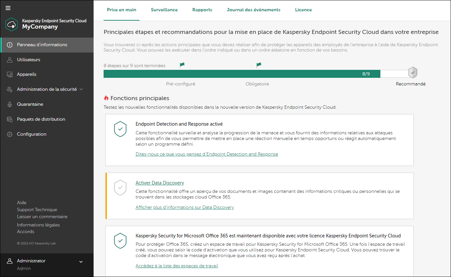Click the green 8/9 progress bar
Screen dimensions: 451x277
pos(242,74)
